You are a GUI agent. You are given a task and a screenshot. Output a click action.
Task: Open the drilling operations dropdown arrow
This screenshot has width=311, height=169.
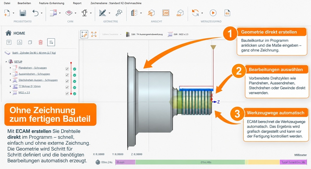pos(91,13)
